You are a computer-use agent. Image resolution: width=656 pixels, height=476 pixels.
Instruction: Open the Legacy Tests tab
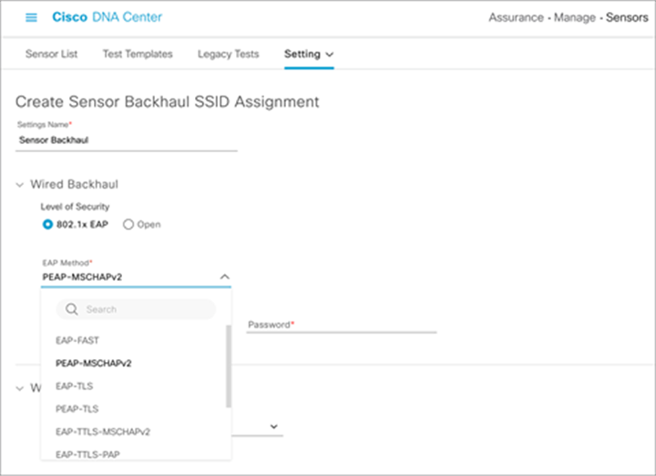pyautogui.click(x=229, y=54)
